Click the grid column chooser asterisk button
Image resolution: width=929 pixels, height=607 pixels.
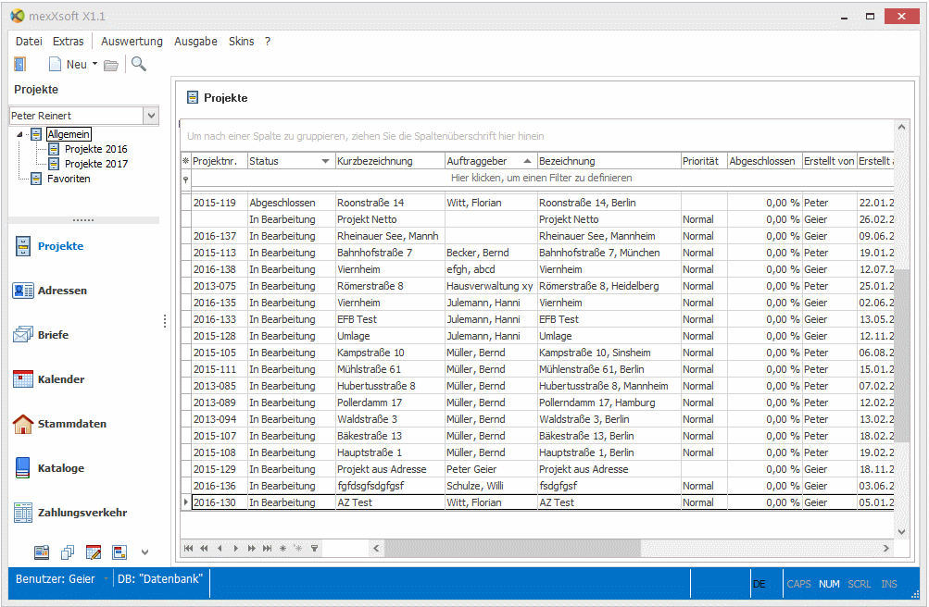coord(186,161)
